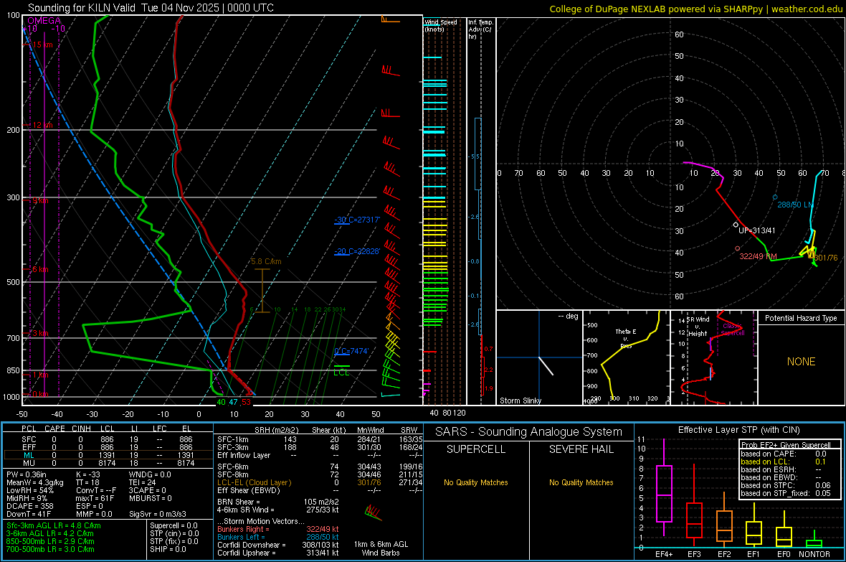The width and height of the screenshot is (846, 562).
Task: Click the MeanW = 4.3g/kg value
Action: click(34, 482)
